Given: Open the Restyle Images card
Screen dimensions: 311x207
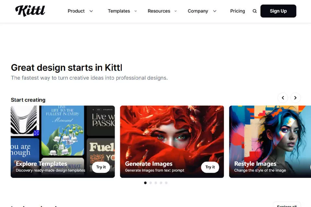Looking at the screenshot, I should (x=270, y=142).
